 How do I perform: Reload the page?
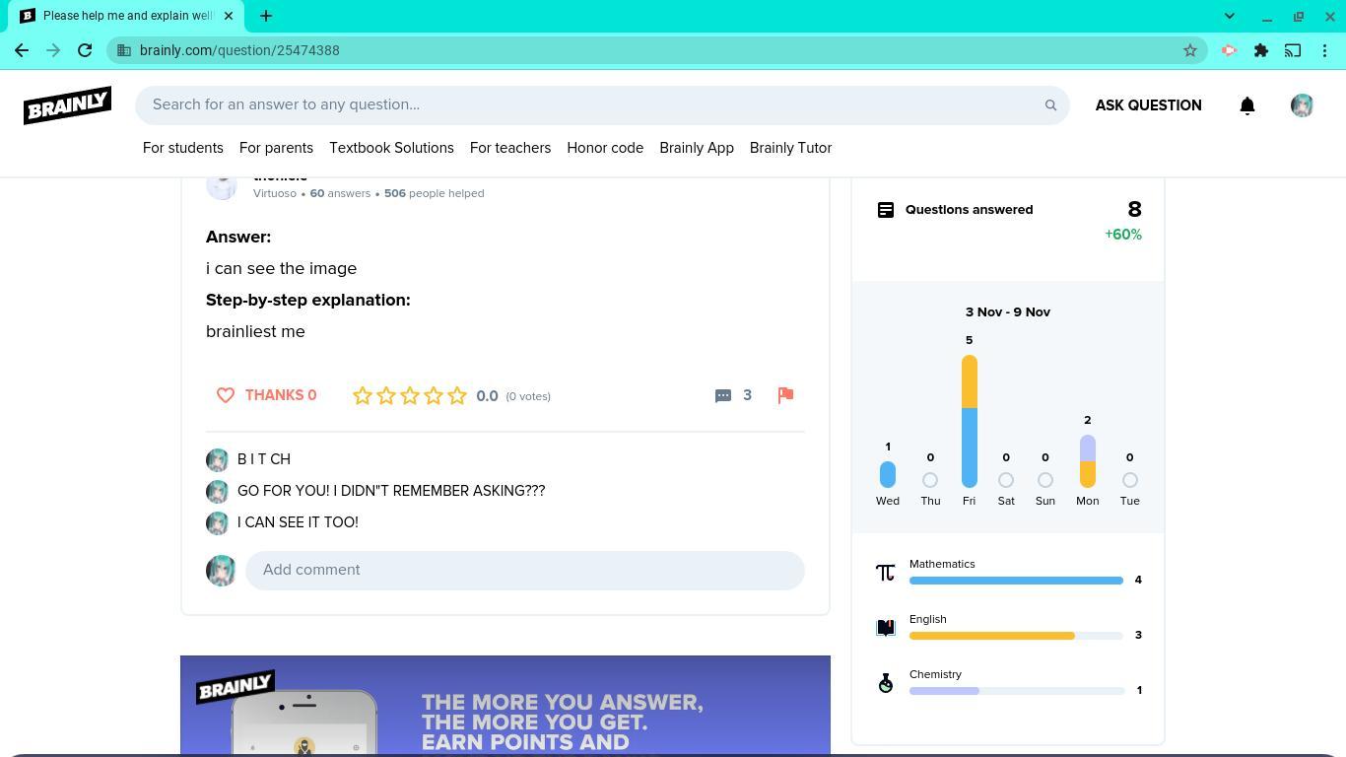tap(85, 50)
